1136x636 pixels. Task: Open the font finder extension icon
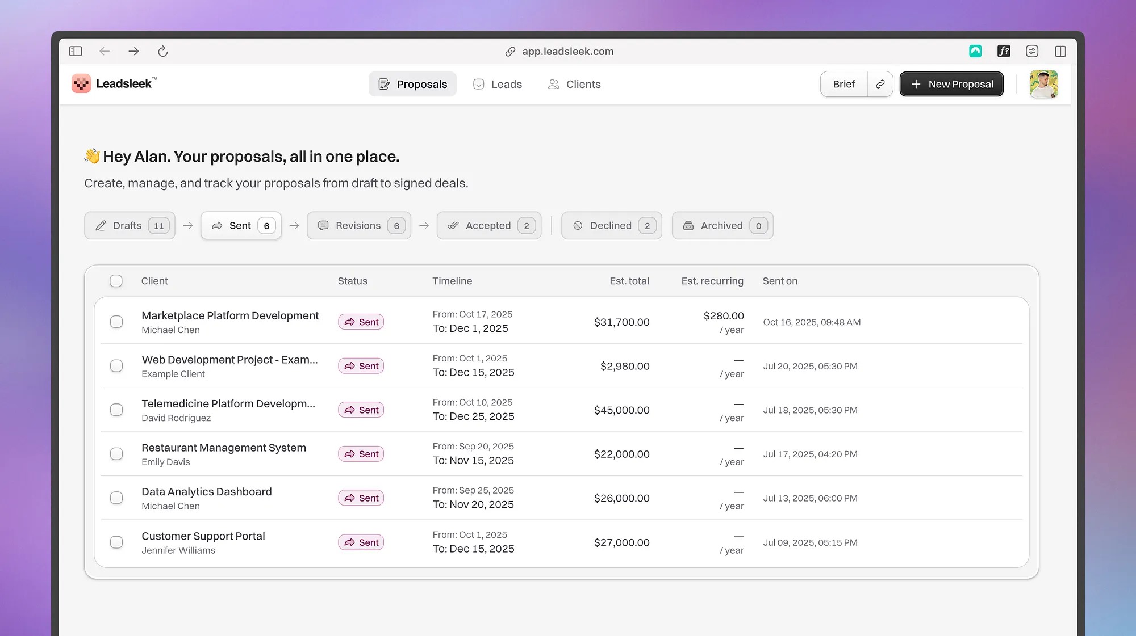tap(1004, 51)
